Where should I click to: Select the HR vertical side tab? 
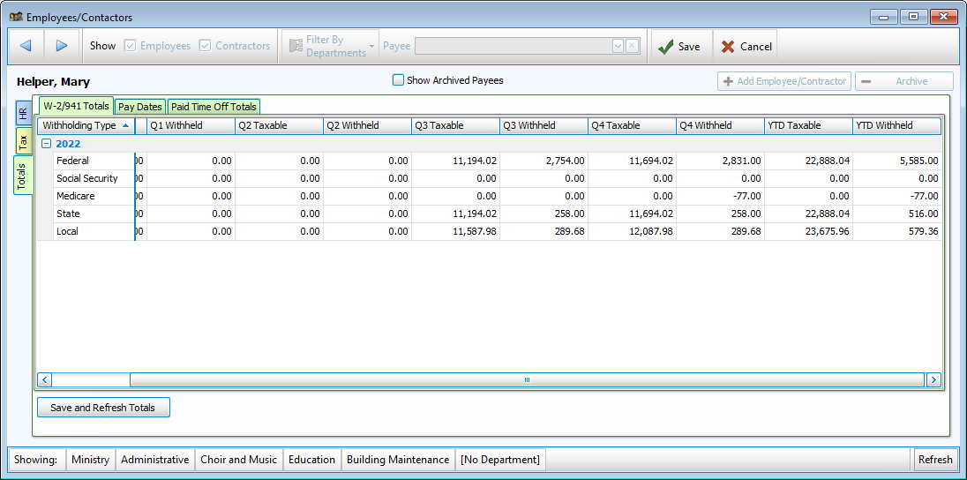click(23, 114)
